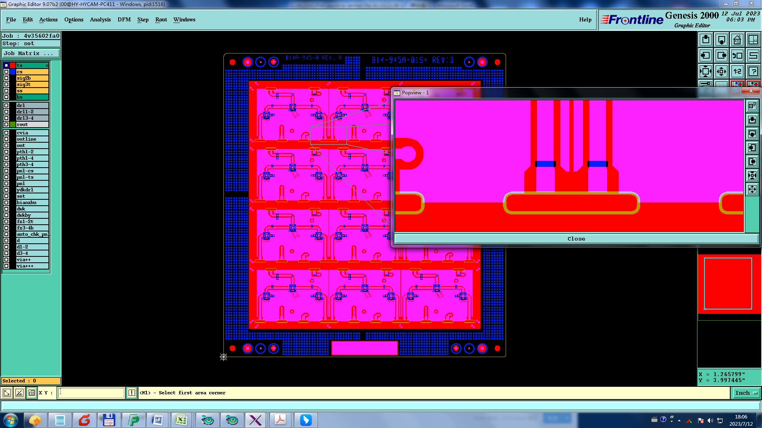
Task: Click the pan left icon in the main toolbar
Action: (705, 55)
